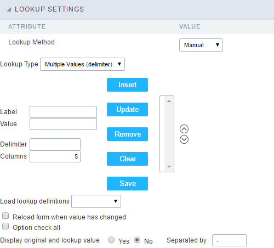Open the Load lookup definitions dropdown

click(96, 201)
